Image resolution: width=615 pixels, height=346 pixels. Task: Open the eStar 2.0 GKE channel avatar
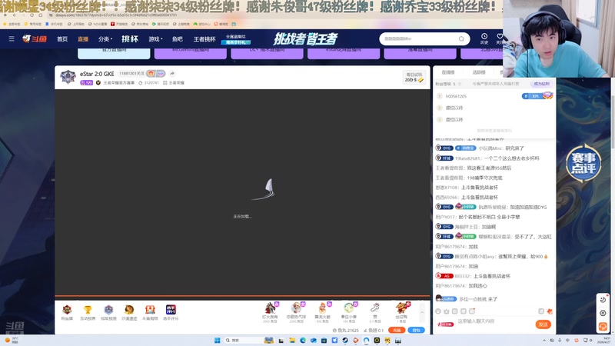pos(68,77)
